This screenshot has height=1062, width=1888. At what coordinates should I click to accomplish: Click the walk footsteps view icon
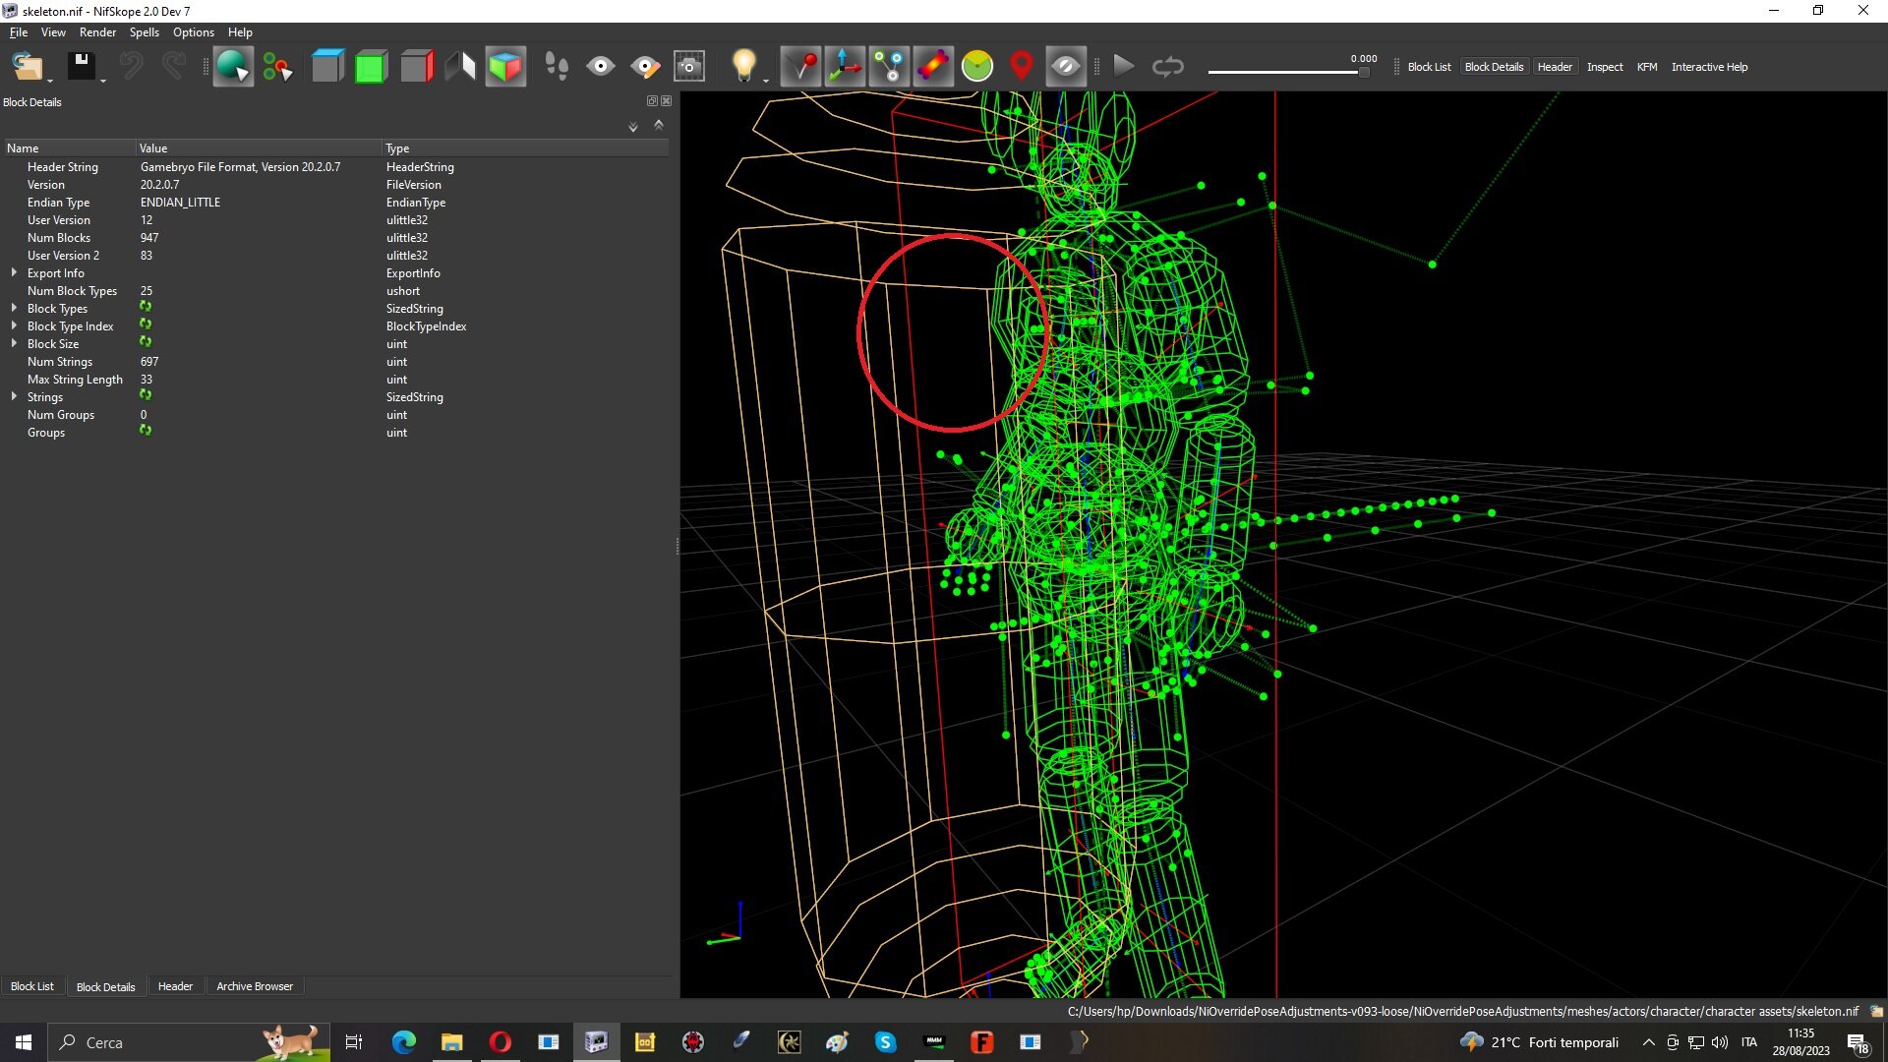click(557, 67)
